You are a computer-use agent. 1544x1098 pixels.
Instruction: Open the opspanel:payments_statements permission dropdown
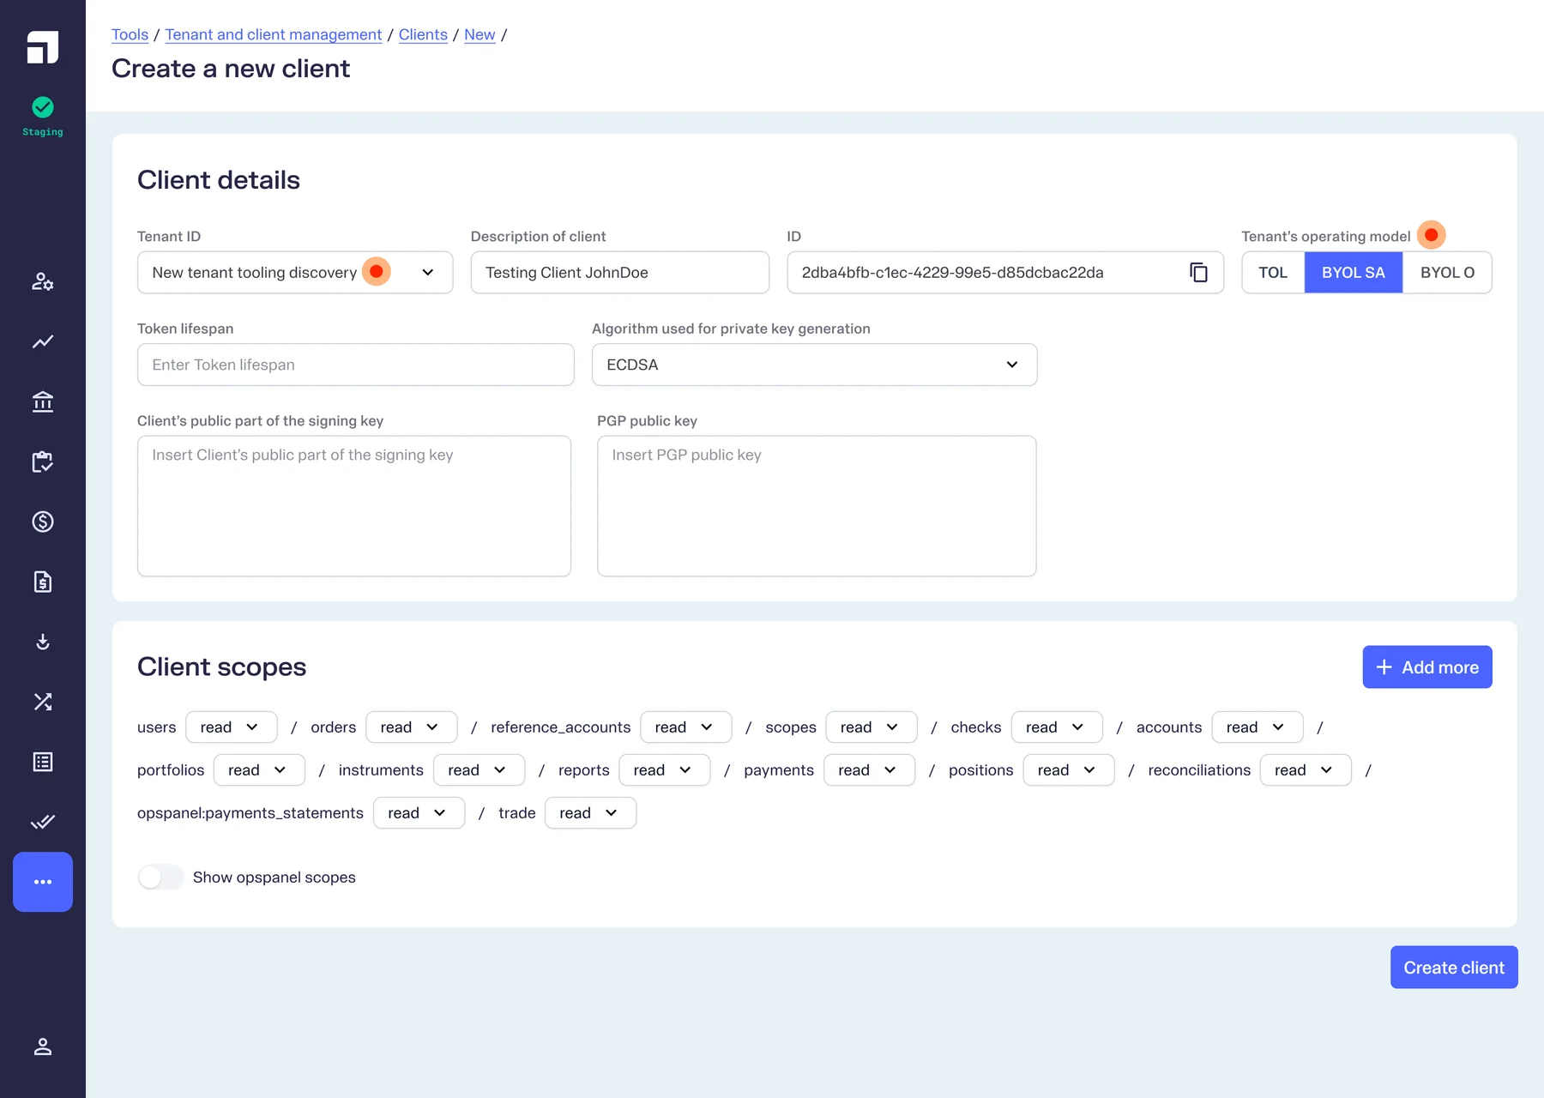pyautogui.click(x=419, y=813)
